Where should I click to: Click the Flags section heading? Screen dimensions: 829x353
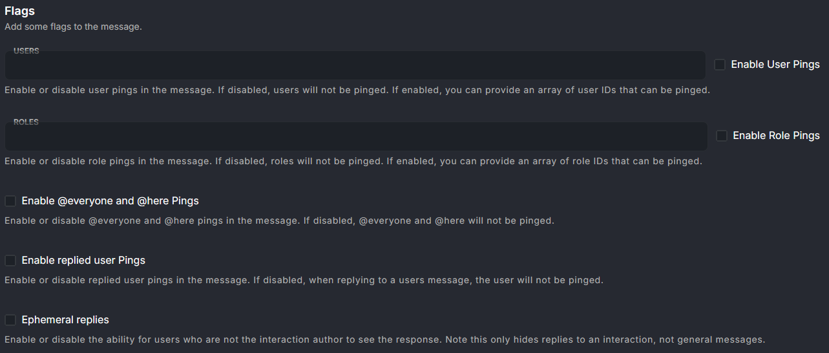(x=20, y=11)
